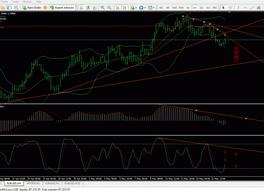264x191 pixels.
Task: Expand the Periods dropdown arrow
Action: [145, 8]
